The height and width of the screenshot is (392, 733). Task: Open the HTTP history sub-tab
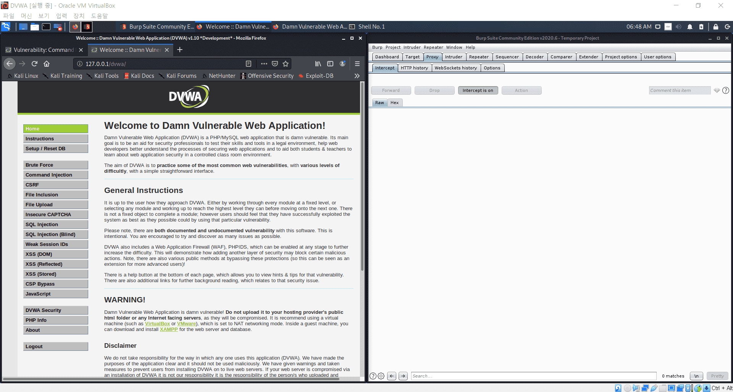(414, 68)
